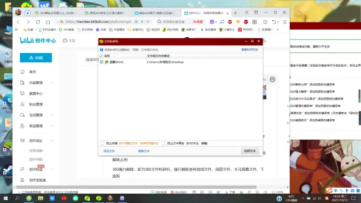Image resolution: width=361 pixels, height=203 pixels.
Task: Go to the browser home page icon
Action: tap(48, 22)
